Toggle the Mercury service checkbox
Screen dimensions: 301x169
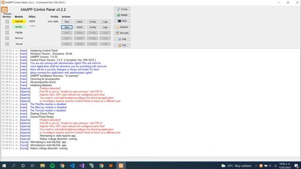[7, 38]
